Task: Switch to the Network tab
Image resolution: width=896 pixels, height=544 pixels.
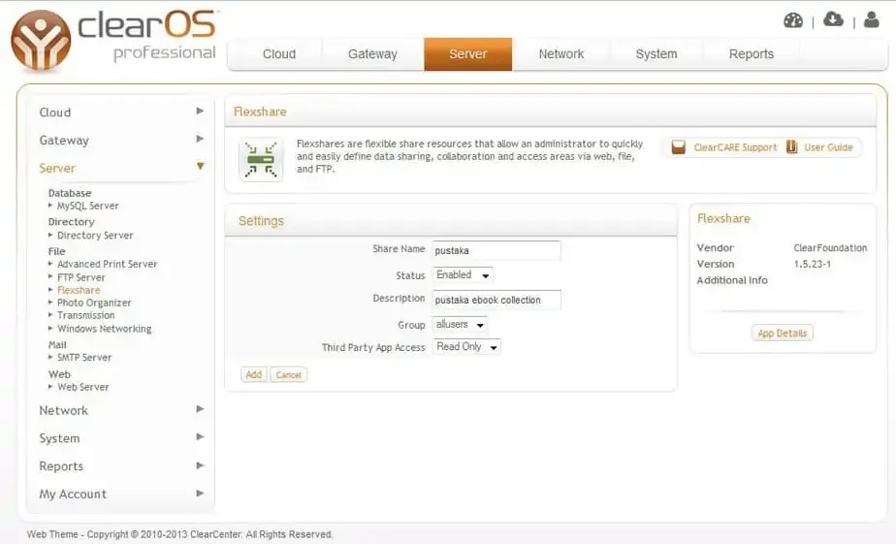Action: click(x=561, y=54)
